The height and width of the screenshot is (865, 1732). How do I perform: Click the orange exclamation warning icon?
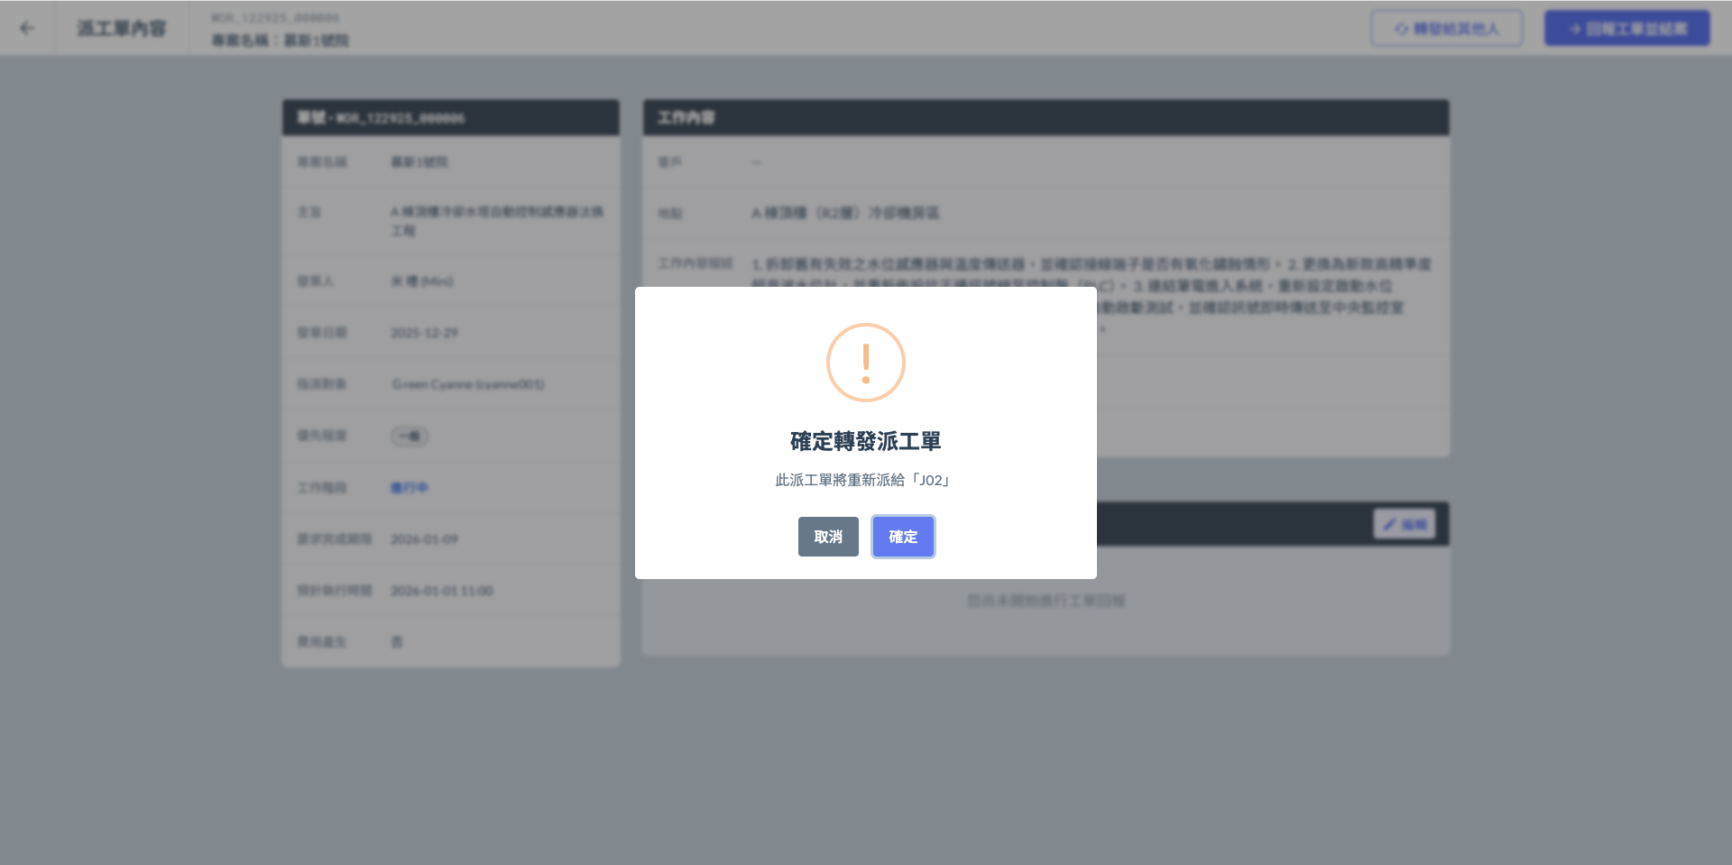coord(865,363)
